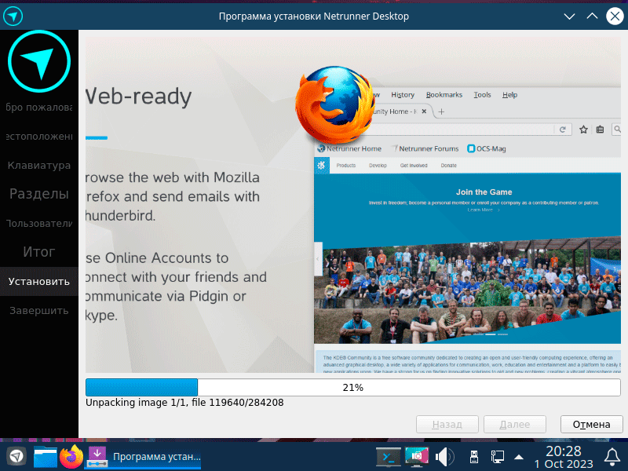Click the screenshot tool icon in the tray
Image resolution: width=628 pixels, height=471 pixels.
(x=417, y=457)
